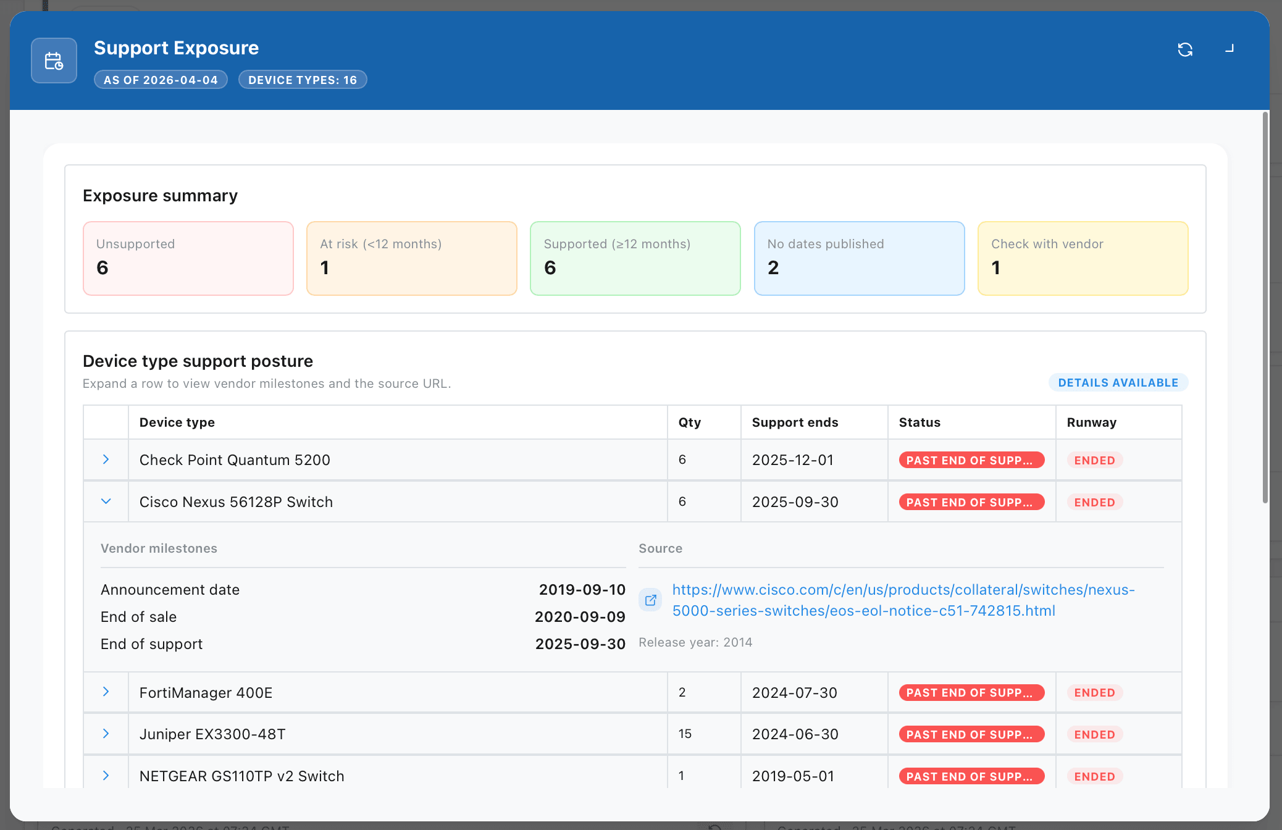Screen dimensions: 1282x830
Task: Click the At risk (<12 months) card
Action: click(411, 258)
